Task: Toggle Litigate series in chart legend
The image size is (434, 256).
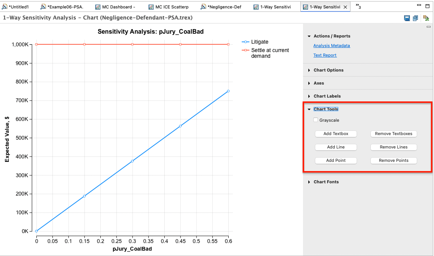Action: pos(260,42)
